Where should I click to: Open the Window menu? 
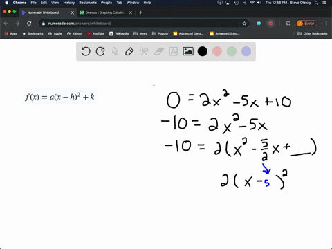tap(133, 3)
